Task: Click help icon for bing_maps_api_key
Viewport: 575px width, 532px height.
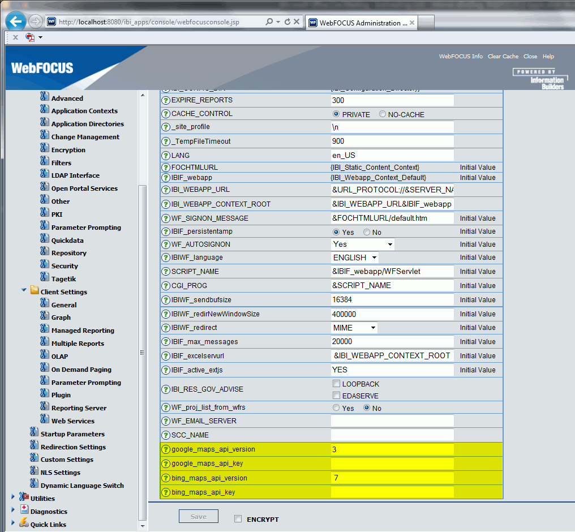Action: 166,492
